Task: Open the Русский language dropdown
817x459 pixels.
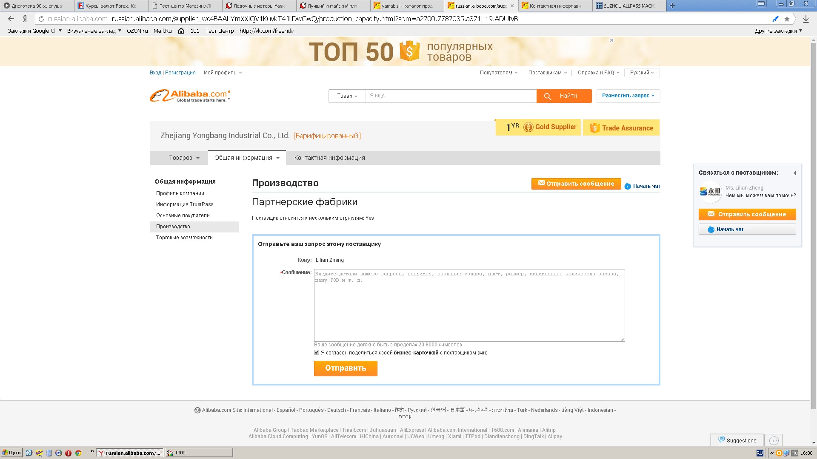Action: pyautogui.click(x=642, y=73)
